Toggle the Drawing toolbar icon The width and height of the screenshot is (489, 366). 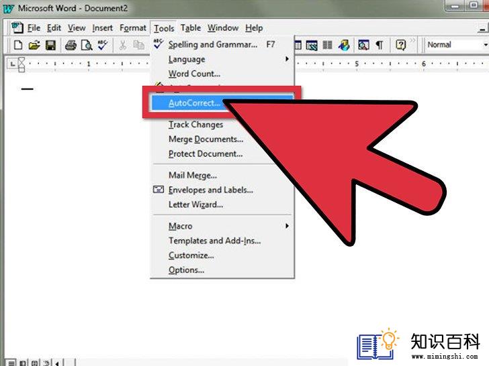click(344, 45)
